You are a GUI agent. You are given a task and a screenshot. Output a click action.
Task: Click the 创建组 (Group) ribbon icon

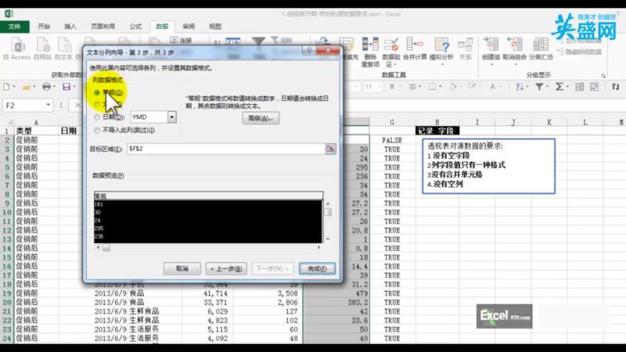[490, 48]
